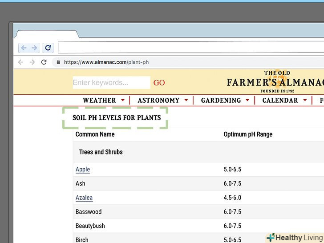The height and width of the screenshot is (243, 324).
Task: Expand the Weather dropdown arrow
Action: 123,101
